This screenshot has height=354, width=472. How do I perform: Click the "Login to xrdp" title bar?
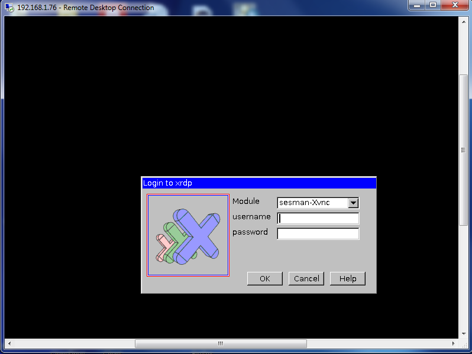pos(258,183)
